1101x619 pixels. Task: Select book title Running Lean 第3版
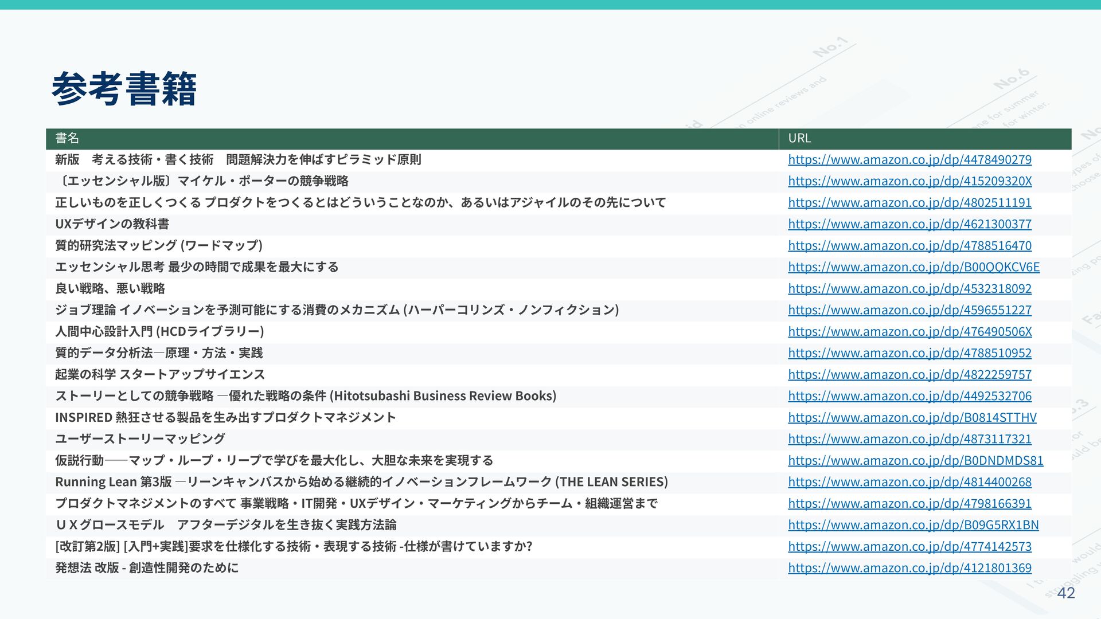click(x=362, y=482)
